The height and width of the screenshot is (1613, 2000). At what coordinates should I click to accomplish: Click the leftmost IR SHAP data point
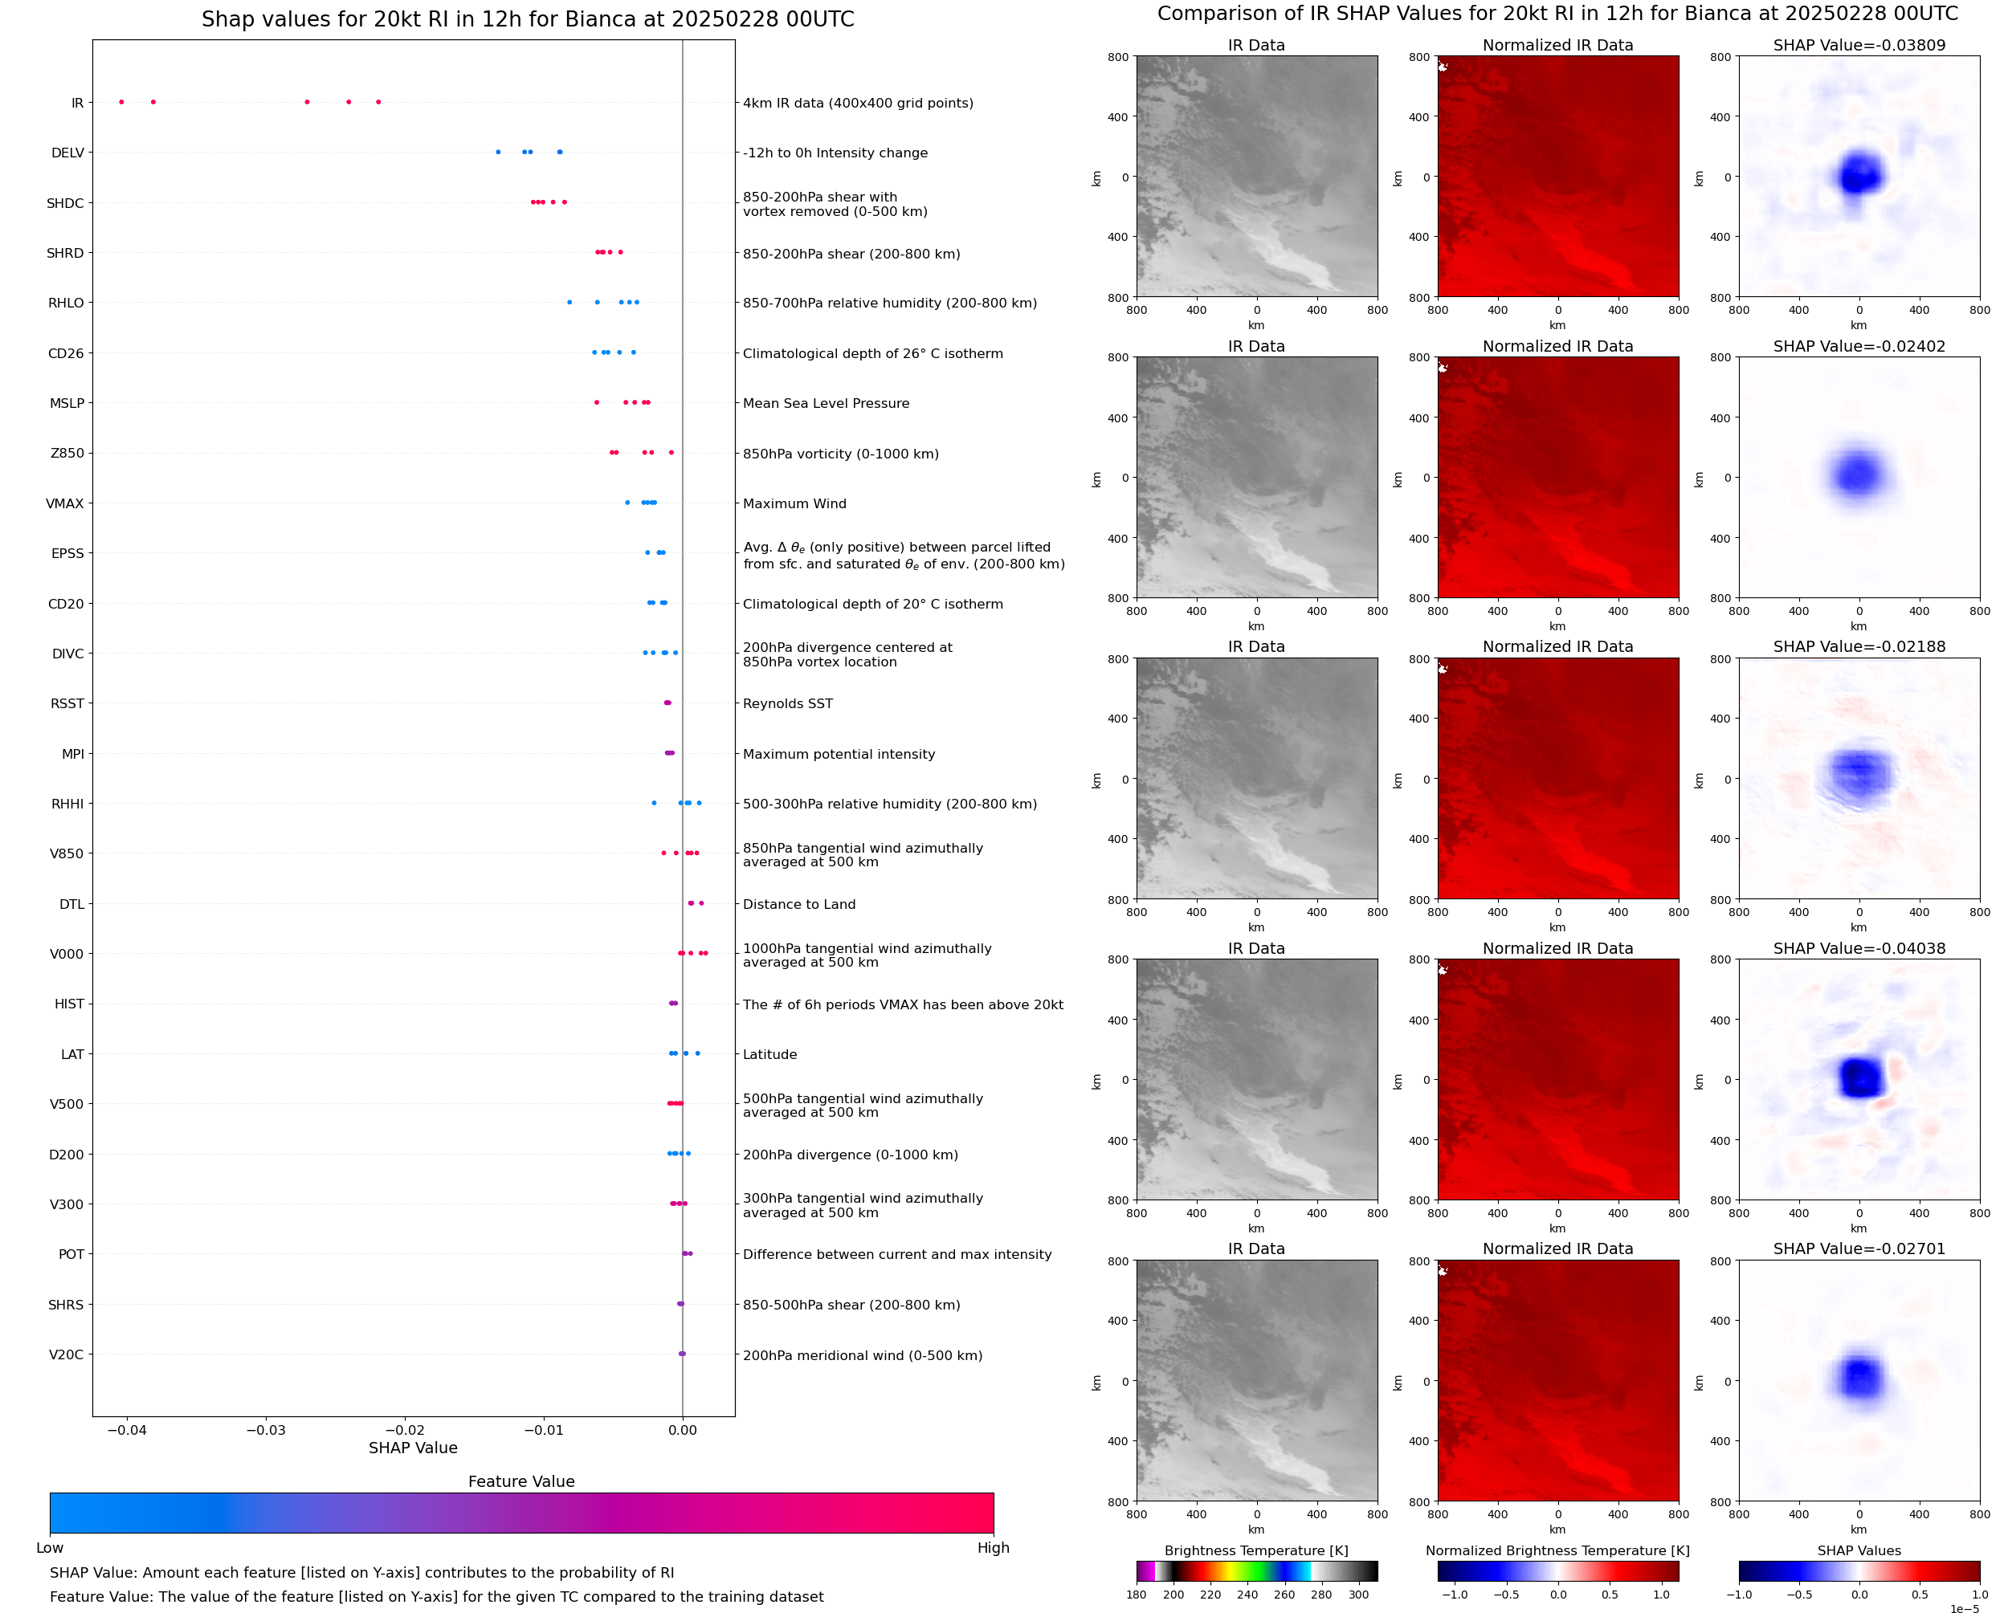click(122, 102)
